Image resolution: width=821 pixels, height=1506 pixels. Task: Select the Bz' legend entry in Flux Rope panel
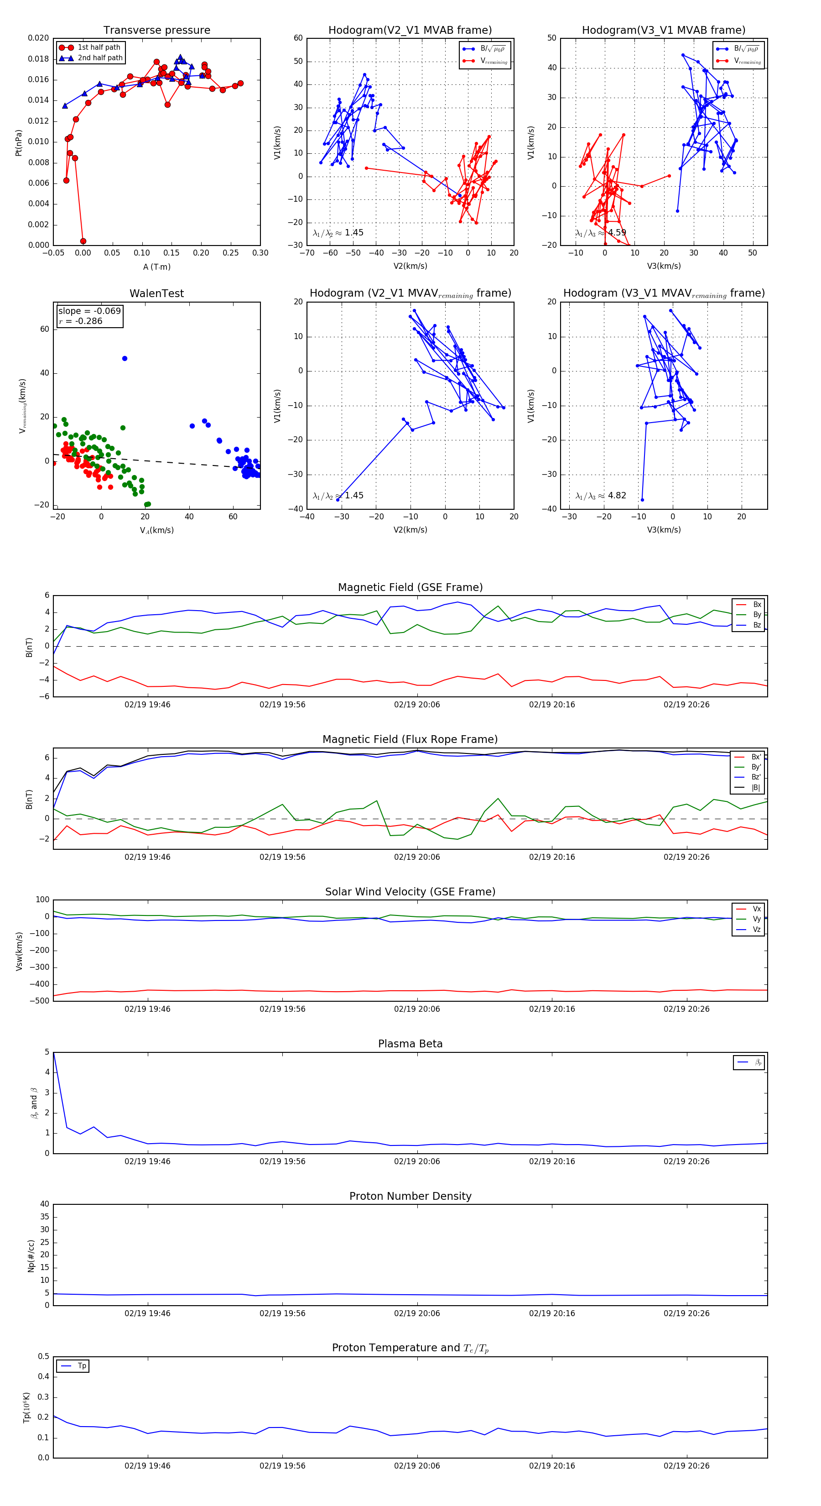pyautogui.click(x=748, y=777)
